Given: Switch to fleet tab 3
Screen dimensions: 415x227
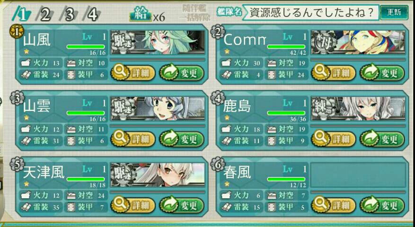Looking at the screenshot, I should (69, 15).
